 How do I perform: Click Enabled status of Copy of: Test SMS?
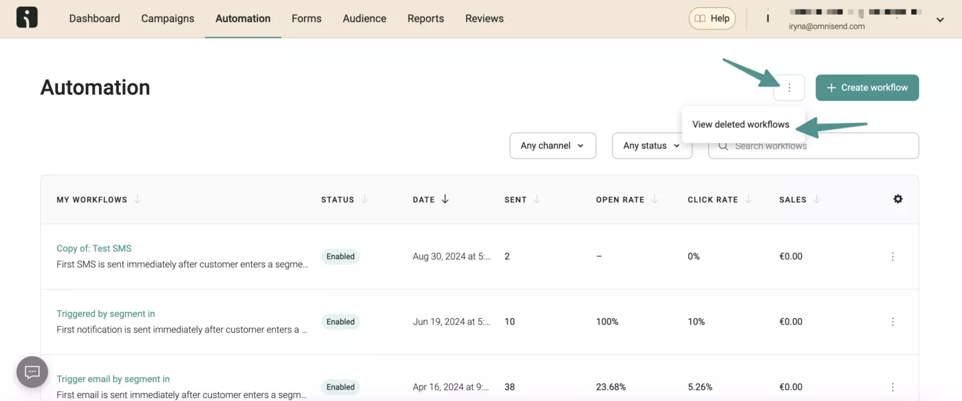click(341, 257)
